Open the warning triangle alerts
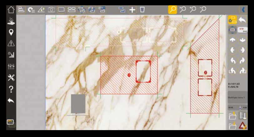This screenshot has width=254, height=137. (11, 43)
